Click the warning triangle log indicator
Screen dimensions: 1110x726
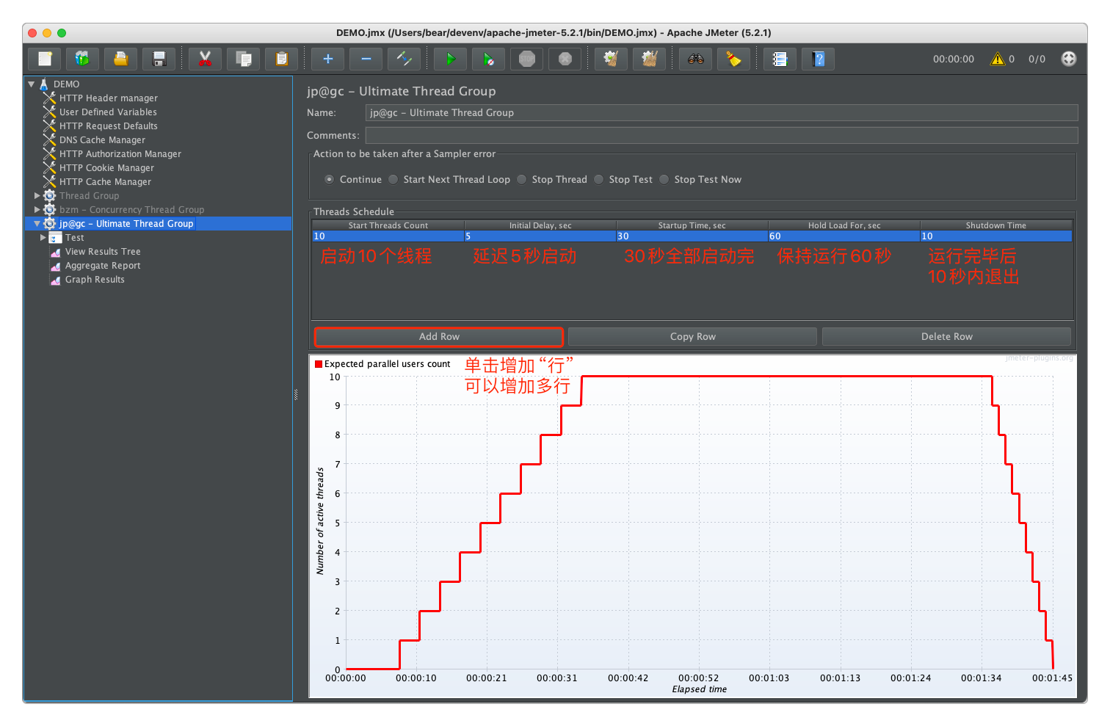(x=998, y=59)
